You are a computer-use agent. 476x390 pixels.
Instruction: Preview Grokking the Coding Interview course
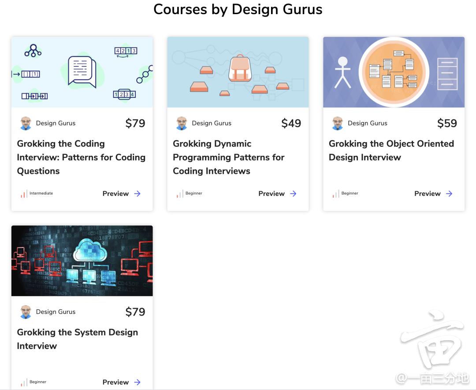tap(115, 194)
